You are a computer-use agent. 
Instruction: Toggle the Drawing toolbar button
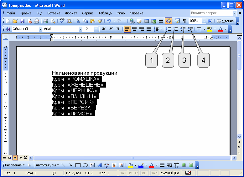pyautogui.click(x=168, y=21)
